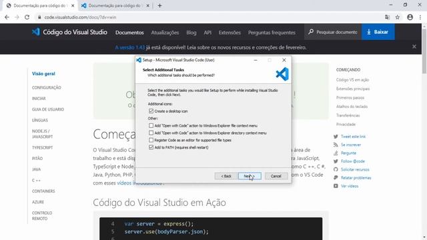Dismiss the version 1.43 banner
The image size is (427, 240).
click(414, 47)
